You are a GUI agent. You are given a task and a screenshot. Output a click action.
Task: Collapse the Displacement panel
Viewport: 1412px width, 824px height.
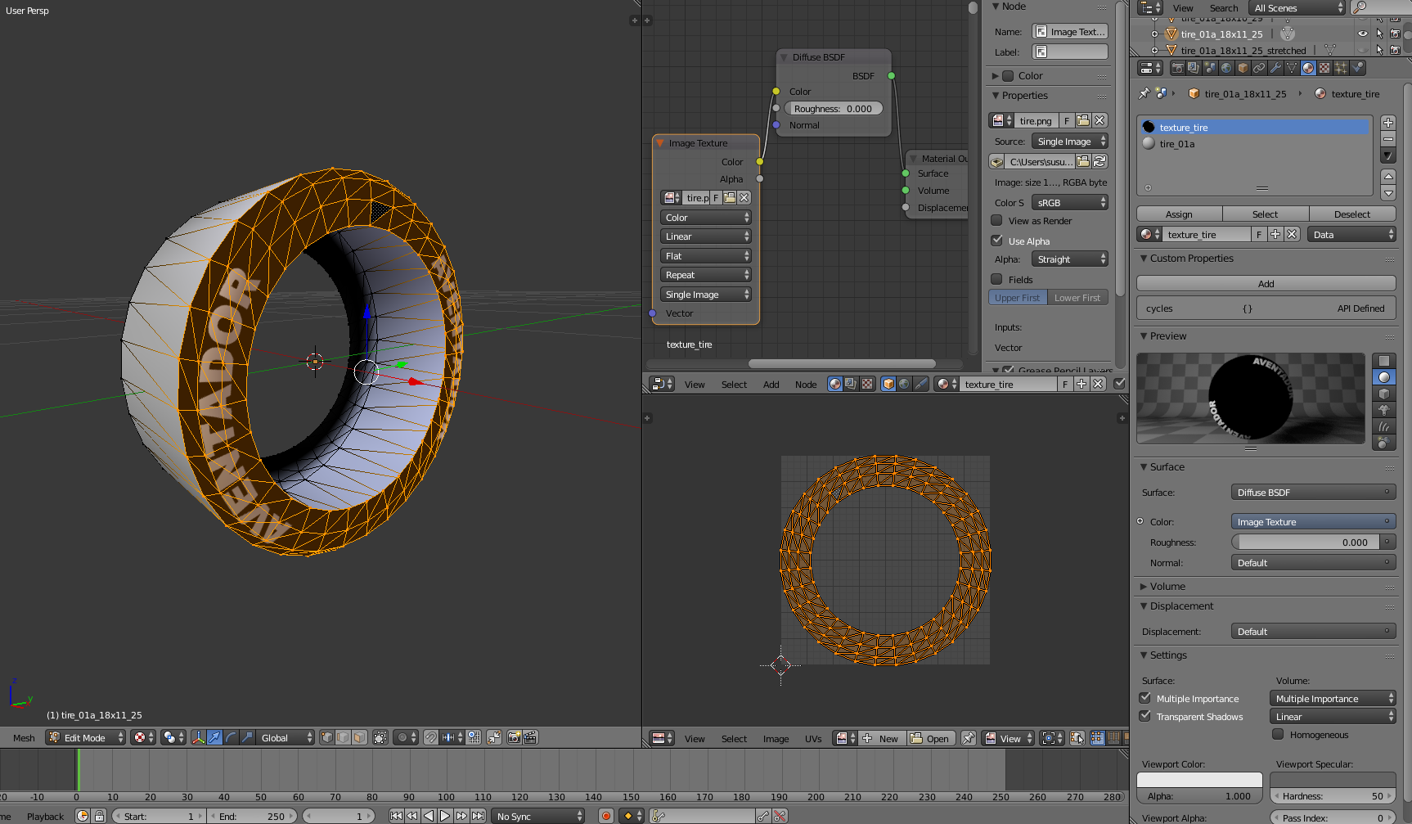(x=1144, y=606)
